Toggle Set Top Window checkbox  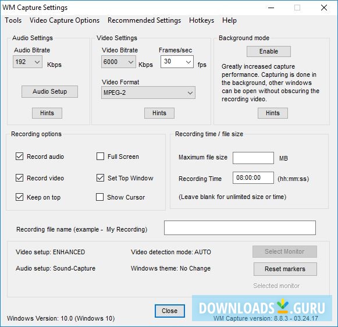100,178
